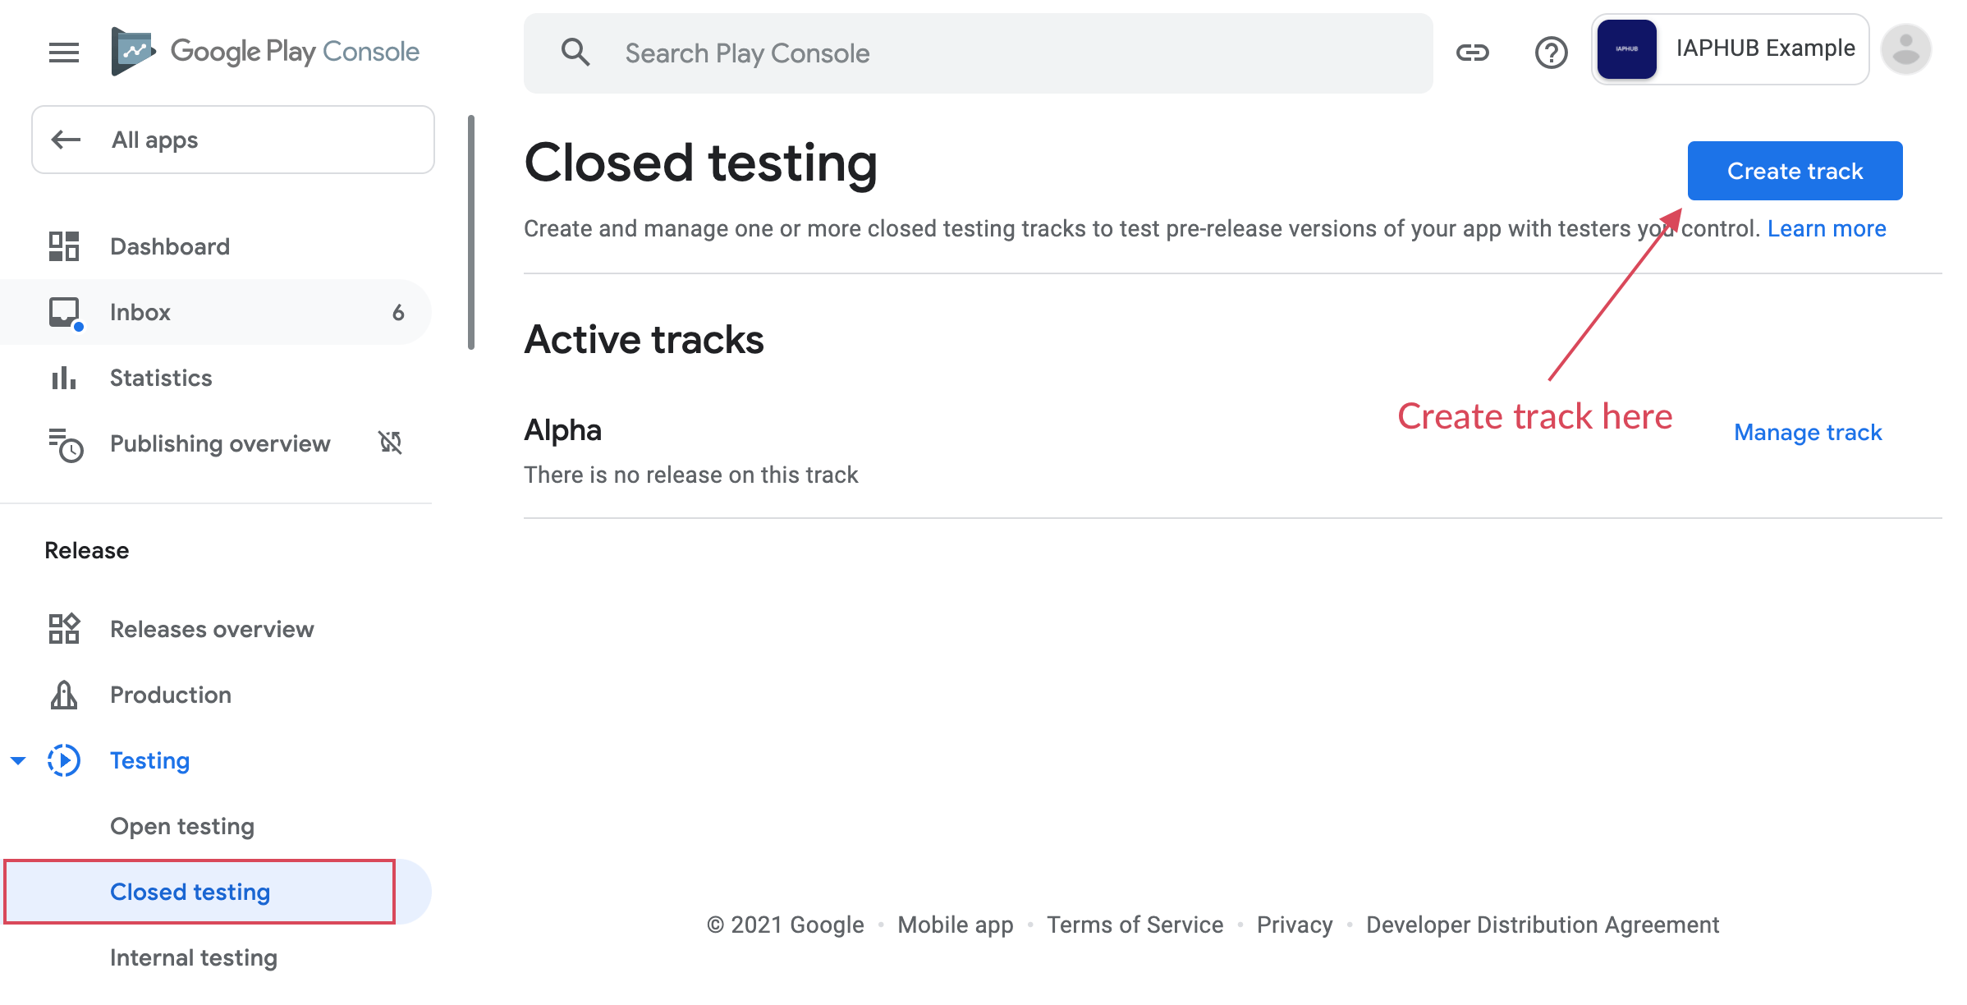Click Manage track for Alpha
The height and width of the screenshot is (1005, 1967).
pyautogui.click(x=1807, y=432)
